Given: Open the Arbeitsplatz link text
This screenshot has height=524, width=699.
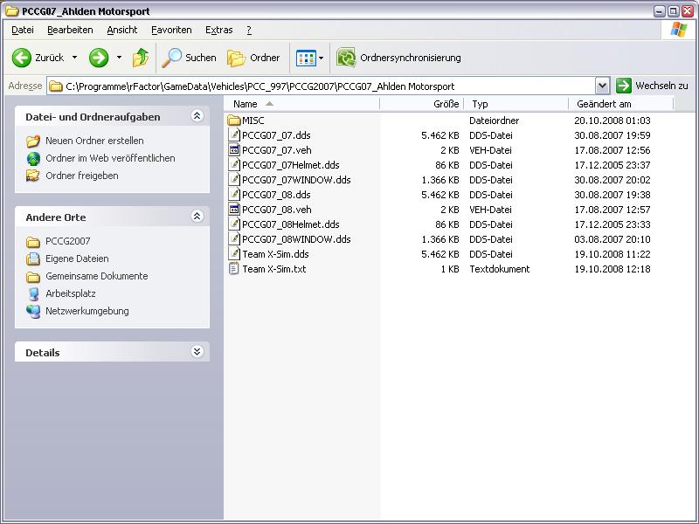Looking at the screenshot, I should (71, 293).
